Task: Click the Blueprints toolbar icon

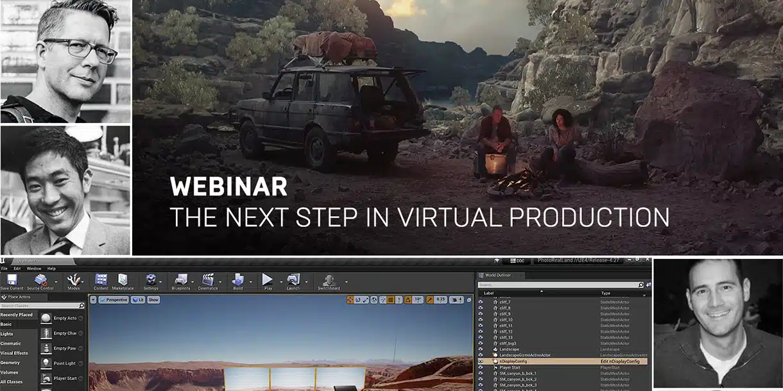Action: click(180, 279)
